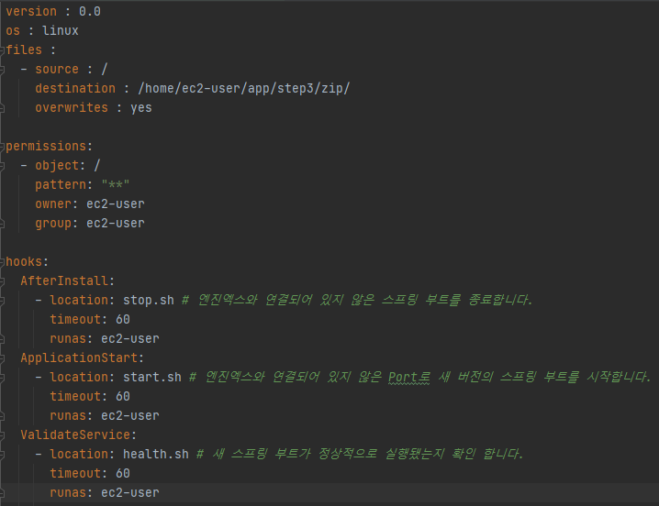Click 'timeout' key under AfterInstall
Image resolution: width=659 pixels, height=506 pixels.
coord(75,320)
